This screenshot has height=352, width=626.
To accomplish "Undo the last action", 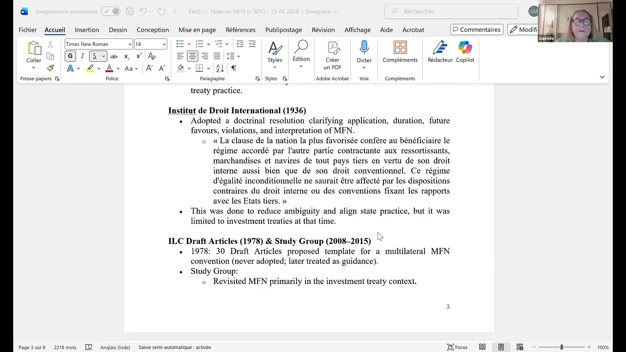I will [x=143, y=11].
